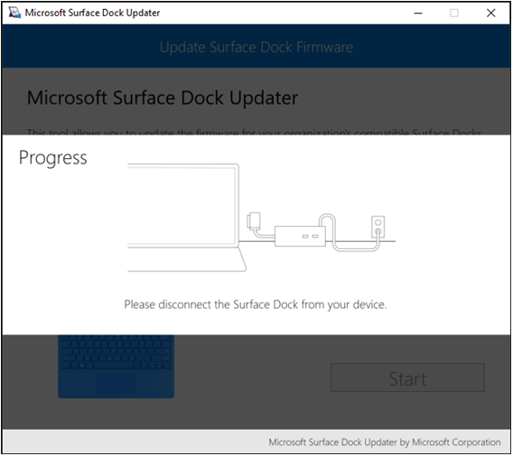Click the Update Surface Dock Firmware banner title
Screen dimensions: 513x456
(x=256, y=47)
